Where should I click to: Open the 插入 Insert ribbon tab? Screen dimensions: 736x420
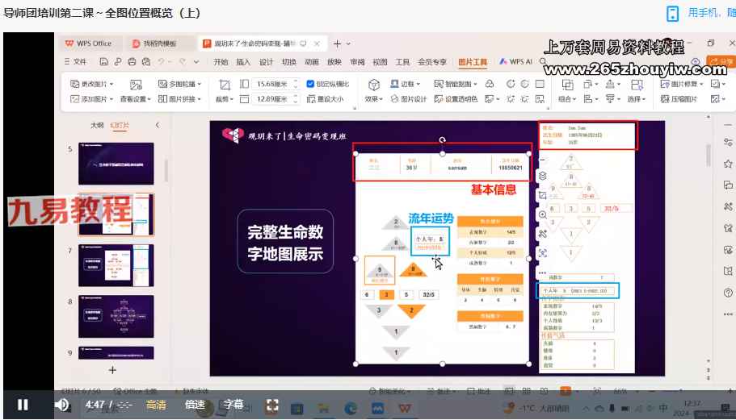click(243, 62)
